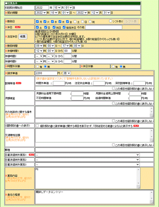Open HELP icon after 別途定める覚書による text
This screenshot has height=207, width=159.
pos(136,126)
